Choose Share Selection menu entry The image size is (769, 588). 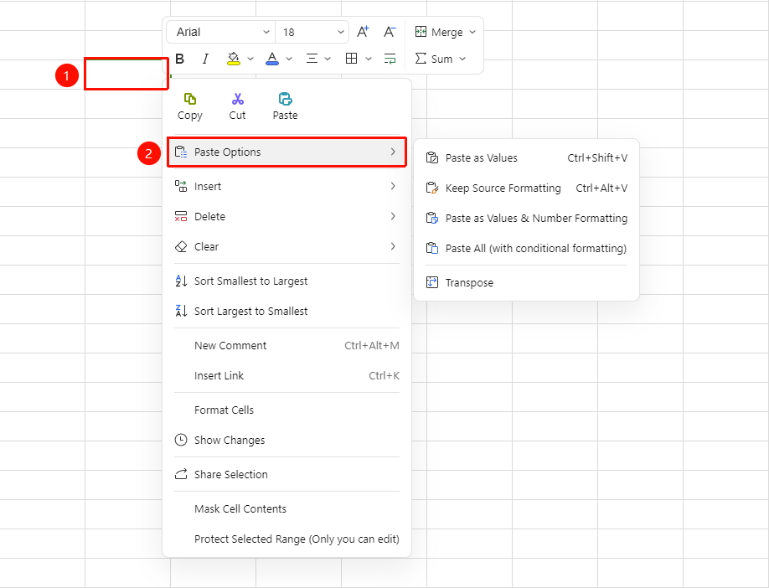point(286,475)
